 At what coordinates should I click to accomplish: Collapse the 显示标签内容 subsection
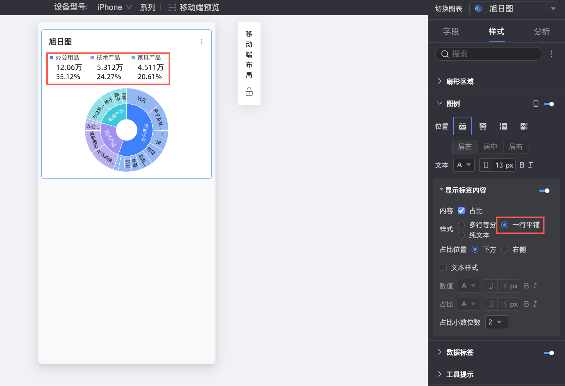[x=441, y=189]
